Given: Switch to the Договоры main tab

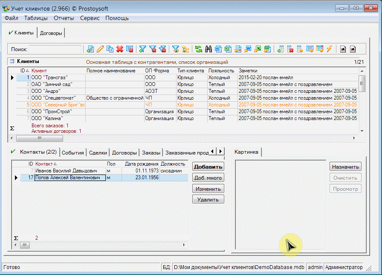Looking at the screenshot, I should pyautogui.click(x=51, y=33).
